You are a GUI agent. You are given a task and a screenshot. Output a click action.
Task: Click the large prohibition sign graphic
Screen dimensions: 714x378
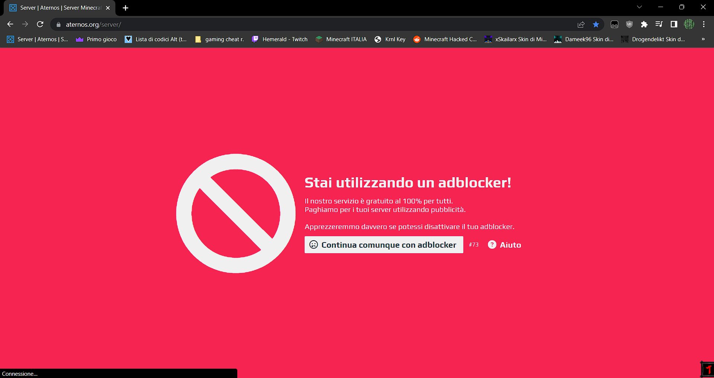click(236, 214)
